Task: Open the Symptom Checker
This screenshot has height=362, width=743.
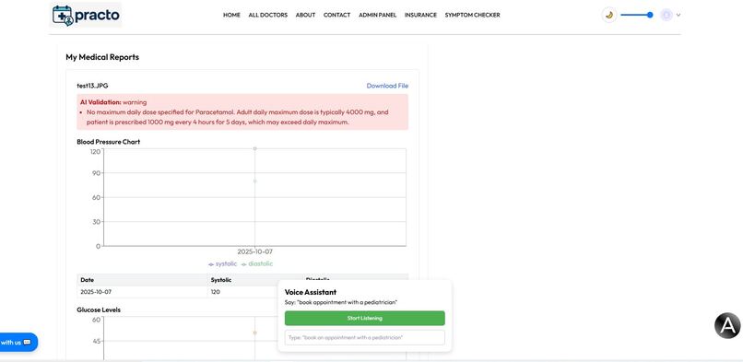Action: (472, 15)
